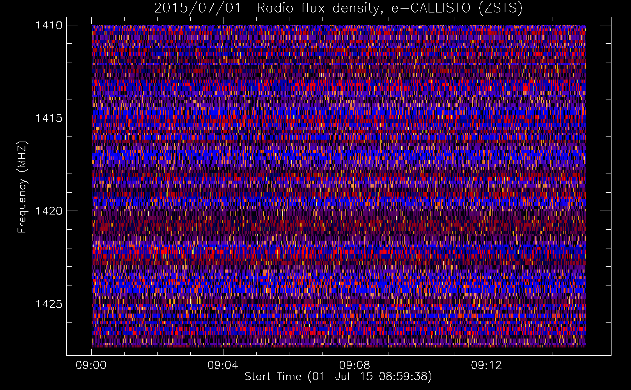Click the 09:04 time axis label
This screenshot has width=631, height=390.
pos(223,365)
